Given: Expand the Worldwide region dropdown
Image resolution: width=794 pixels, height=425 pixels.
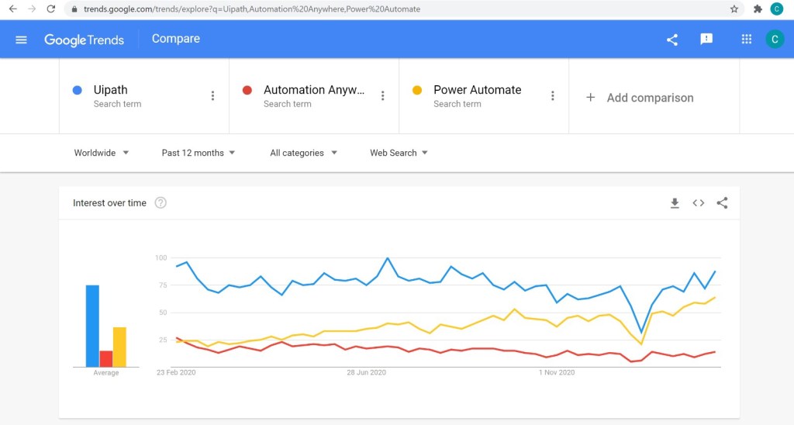Looking at the screenshot, I should (102, 153).
